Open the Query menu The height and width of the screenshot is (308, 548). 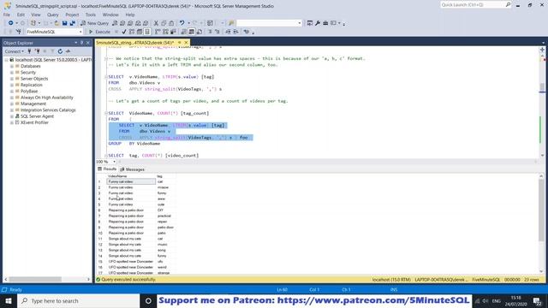click(53, 15)
